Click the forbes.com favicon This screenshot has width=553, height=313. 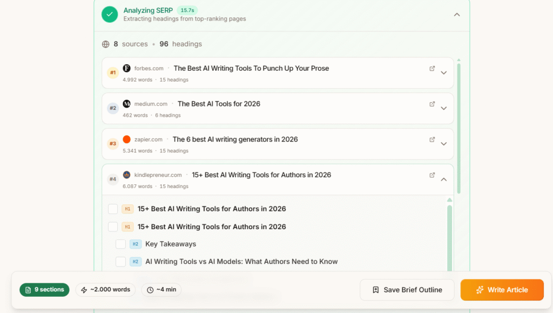tap(126, 68)
